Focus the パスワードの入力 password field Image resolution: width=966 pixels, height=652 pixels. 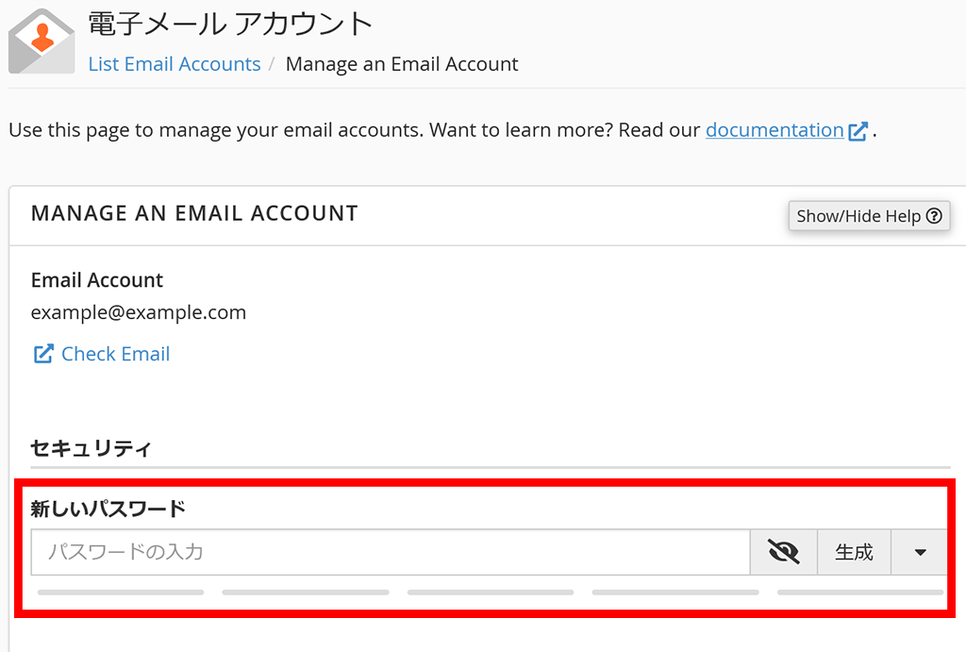tap(391, 552)
